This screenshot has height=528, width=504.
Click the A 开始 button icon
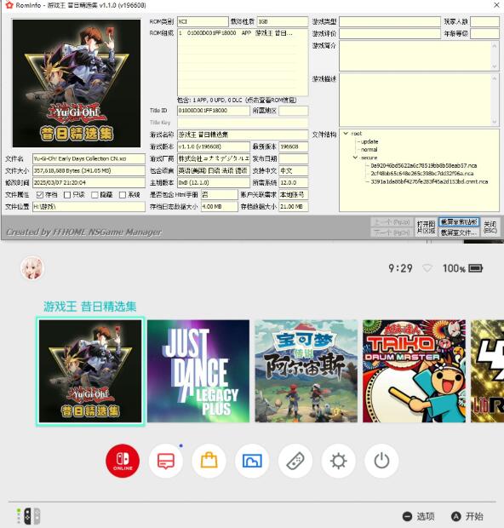pyautogui.click(x=455, y=516)
